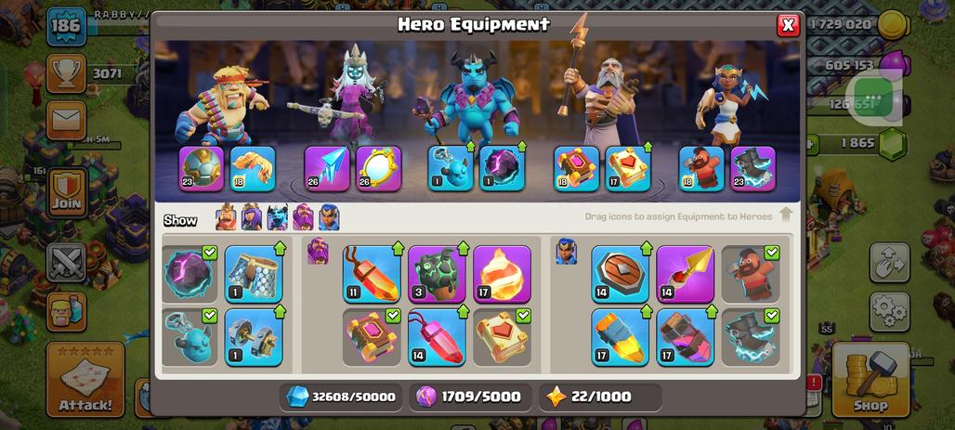Toggle Minion Prince filter in Show row
Screen dimensions: 955x430
tap(277, 217)
